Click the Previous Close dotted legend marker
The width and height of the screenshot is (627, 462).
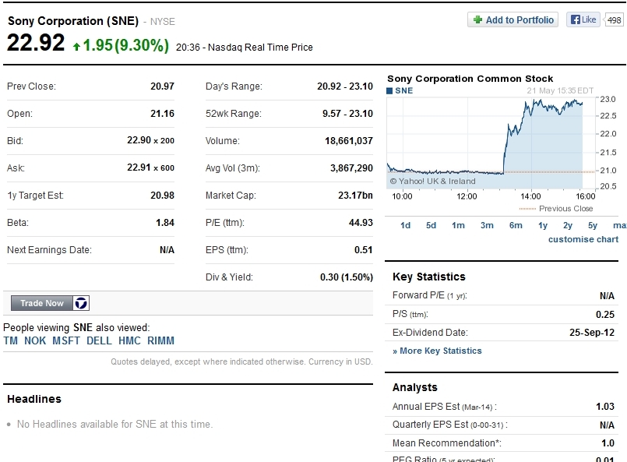point(527,209)
